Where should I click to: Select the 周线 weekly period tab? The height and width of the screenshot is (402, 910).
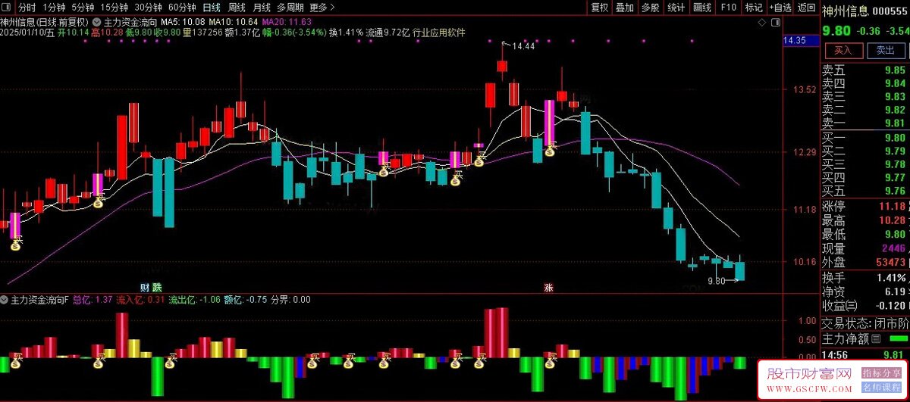click(237, 8)
